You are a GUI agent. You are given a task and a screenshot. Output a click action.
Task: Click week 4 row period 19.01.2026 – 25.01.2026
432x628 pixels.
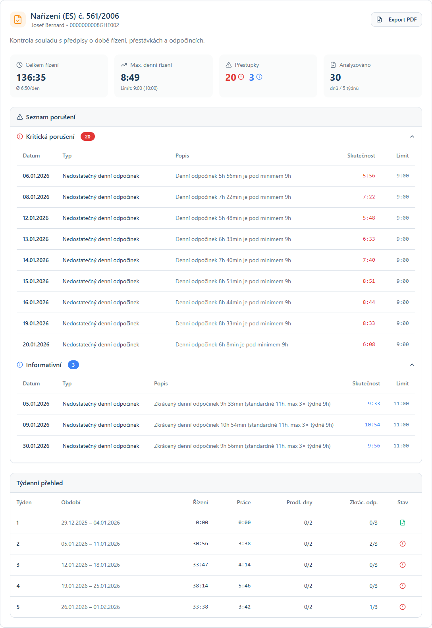click(x=91, y=586)
